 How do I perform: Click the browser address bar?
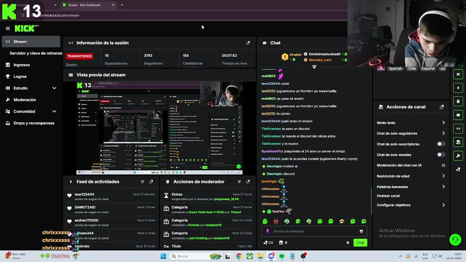pyautogui.click(x=182, y=15)
